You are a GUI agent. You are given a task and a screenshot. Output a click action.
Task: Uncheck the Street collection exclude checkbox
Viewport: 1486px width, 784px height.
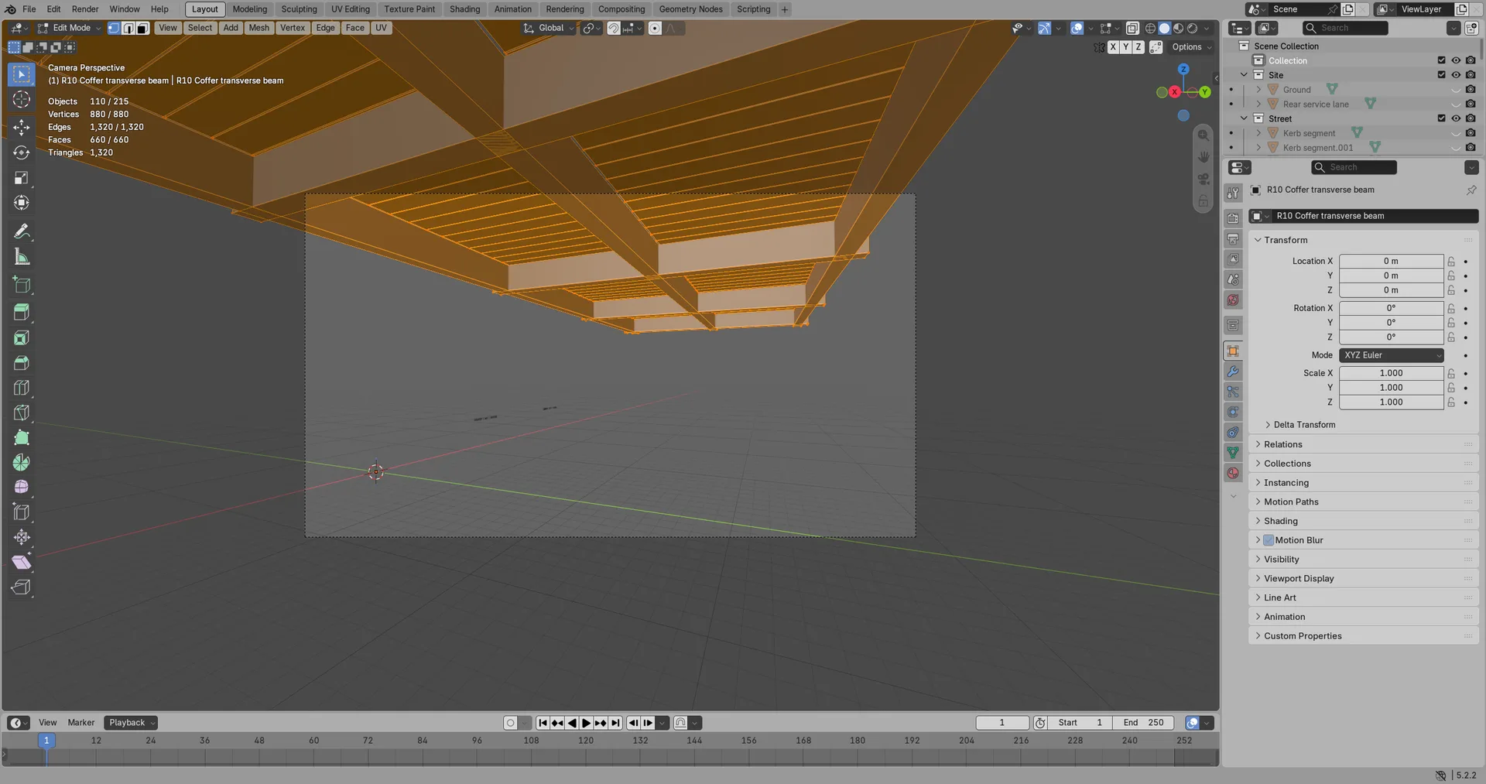[1441, 118]
